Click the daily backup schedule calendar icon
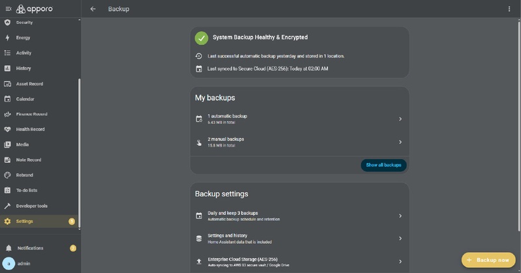The height and width of the screenshot is (273, 521). pos(199,216)
